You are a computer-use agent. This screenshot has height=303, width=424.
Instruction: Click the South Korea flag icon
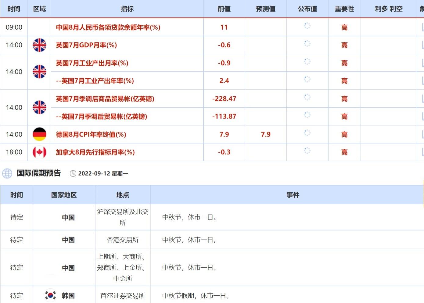[50, 295]
